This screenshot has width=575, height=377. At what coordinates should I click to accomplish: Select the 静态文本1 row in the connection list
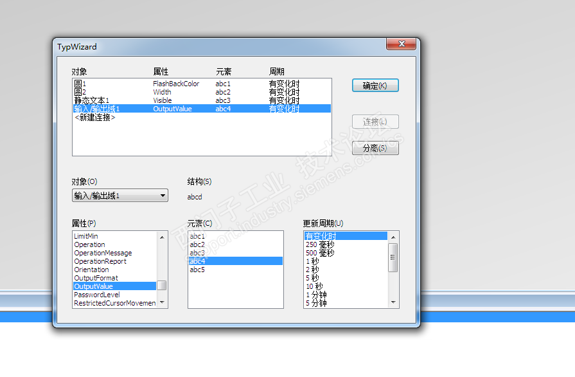coord(202,100)
